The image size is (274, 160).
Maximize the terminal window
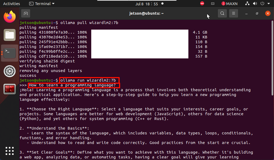257,13
